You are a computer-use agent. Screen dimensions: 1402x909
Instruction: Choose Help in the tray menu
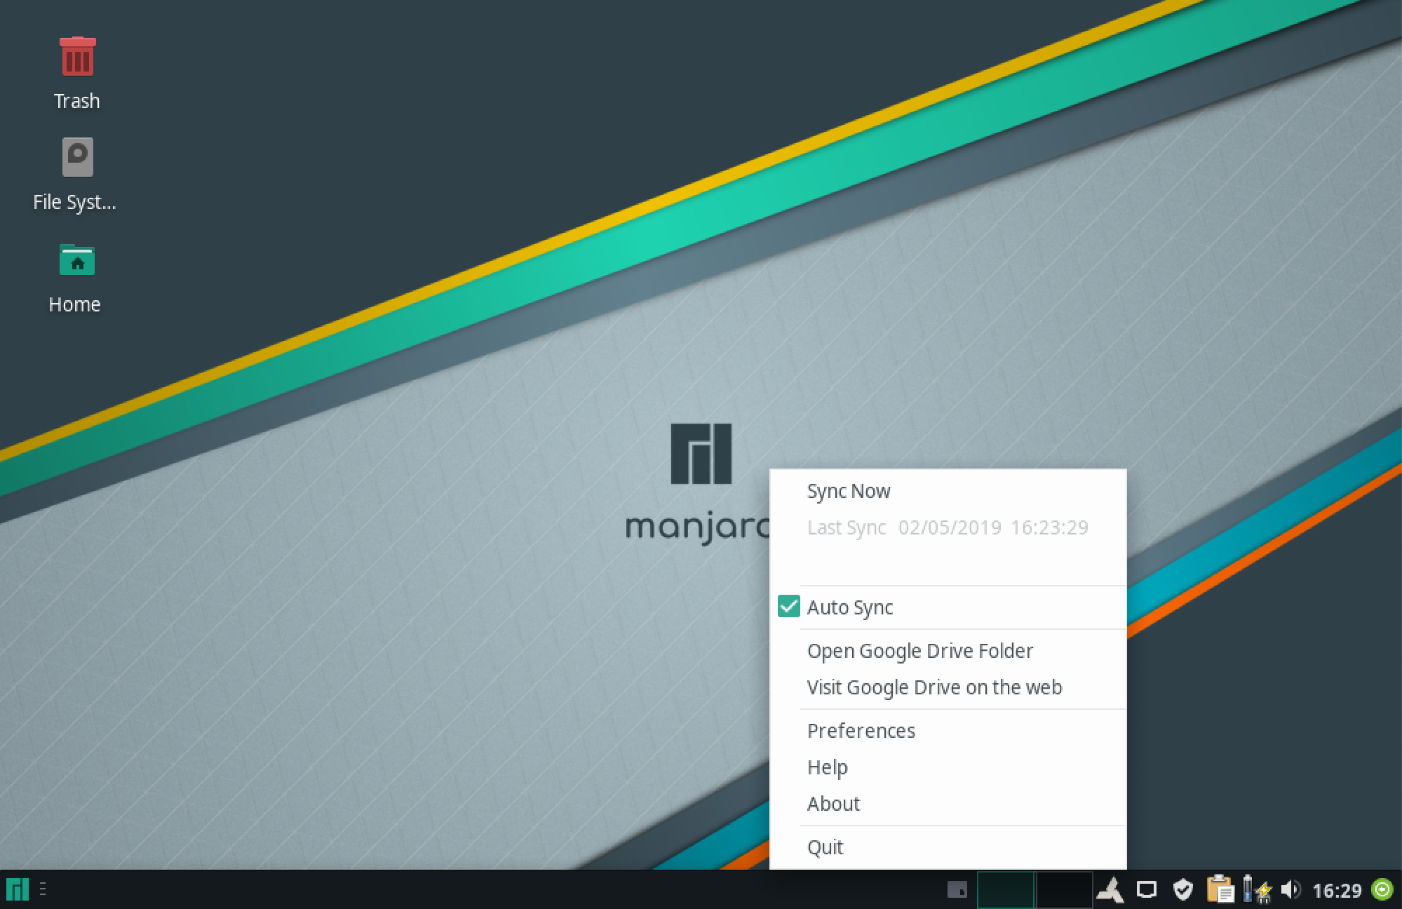click(948, 767)
